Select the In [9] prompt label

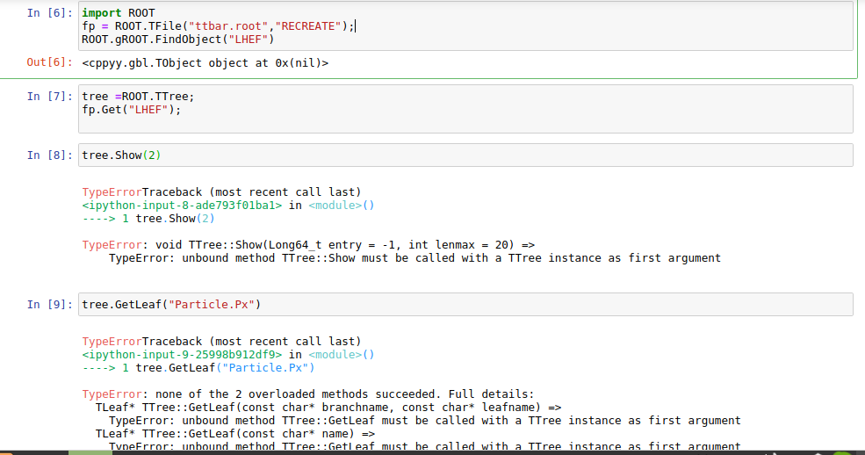[x=47, y=305]
